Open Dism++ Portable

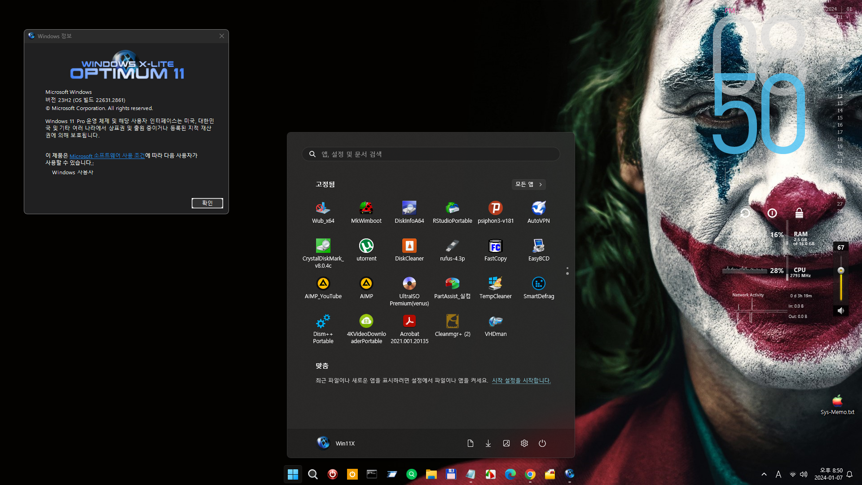(x=323, y=329)
